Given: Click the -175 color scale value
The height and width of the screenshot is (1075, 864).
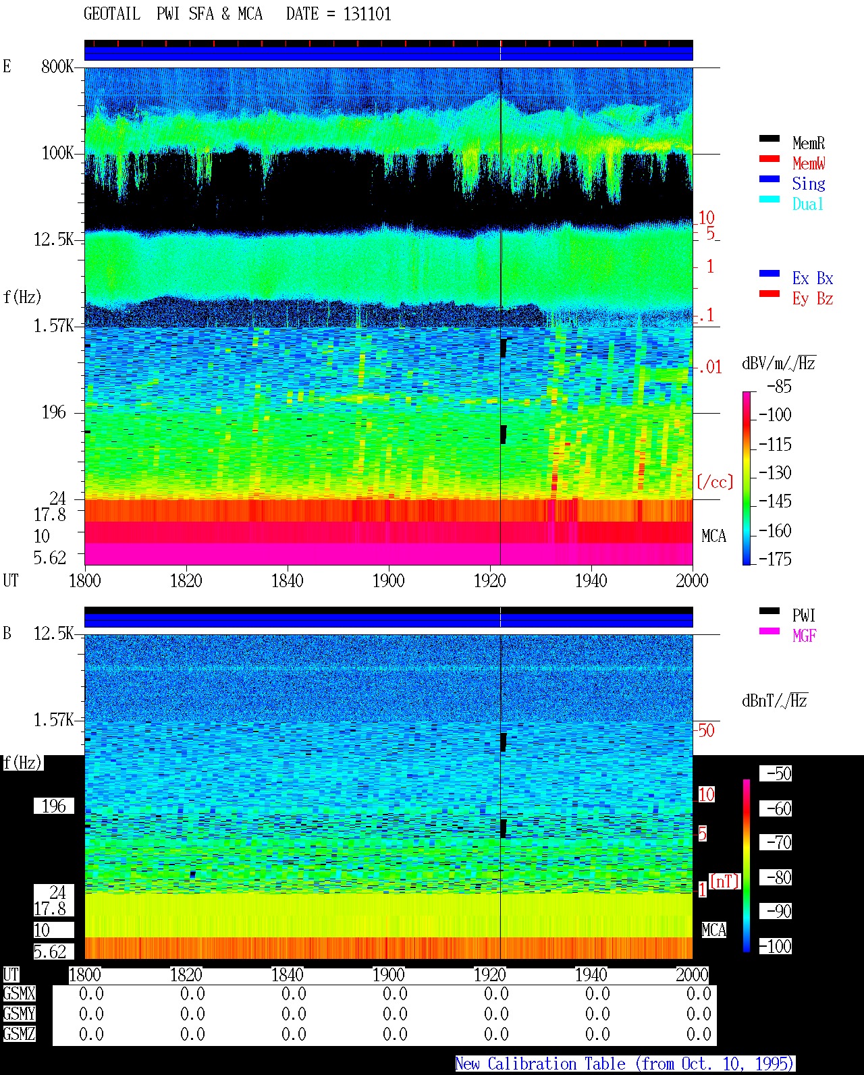Looking at the screenshot, I should [x=775, y=559].
